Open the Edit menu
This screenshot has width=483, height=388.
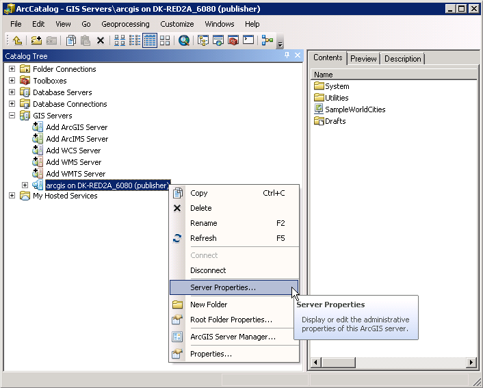coord(38,24)
